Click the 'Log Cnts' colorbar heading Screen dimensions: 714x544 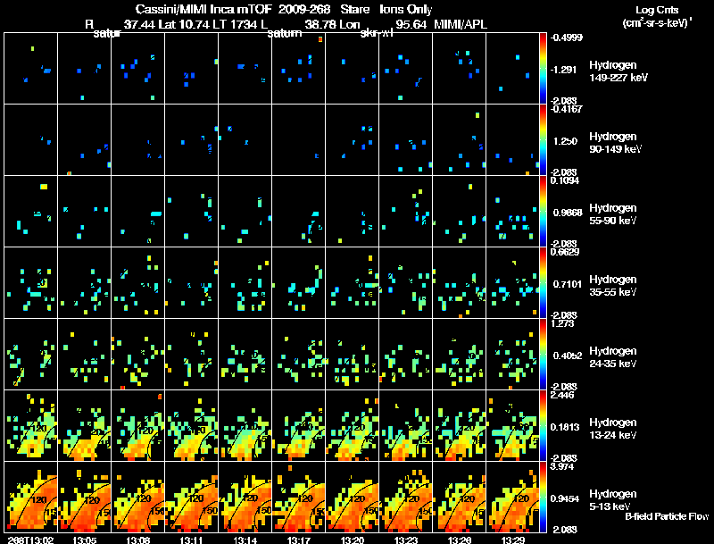[x=657, y=10]
